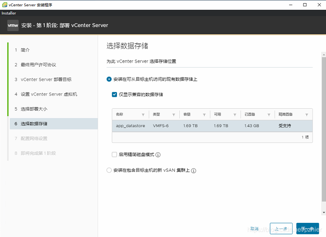
Task: Click the vmw logo in the header
Action: pyautogui.click(x=13, y=25)
